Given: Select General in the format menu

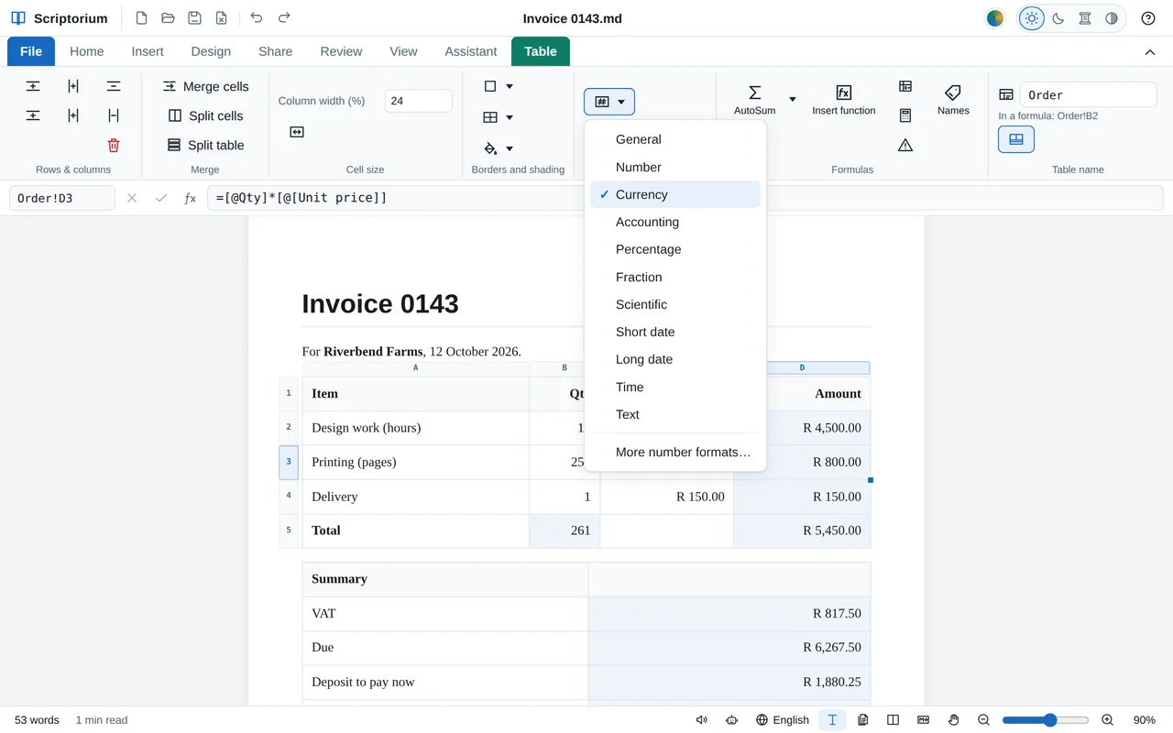Looking at the screenshot, I should click(675, 139).
